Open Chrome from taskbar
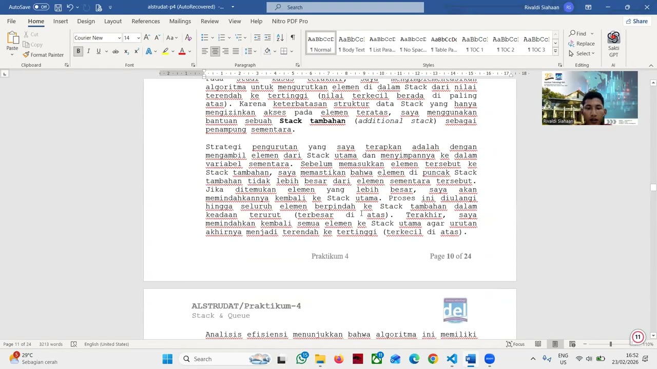657x369 pixels. point(433,359)
